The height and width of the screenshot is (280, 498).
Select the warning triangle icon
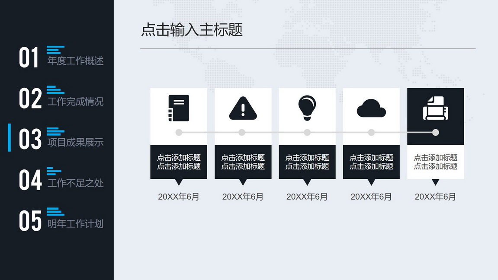coord(243,108)
